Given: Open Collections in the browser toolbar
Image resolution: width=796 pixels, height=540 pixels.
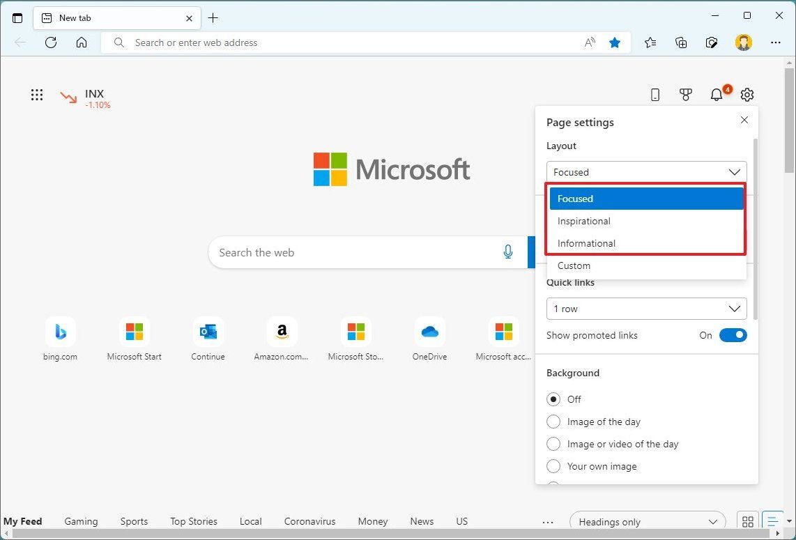Looking at the screenshot, I should (681, 43).
